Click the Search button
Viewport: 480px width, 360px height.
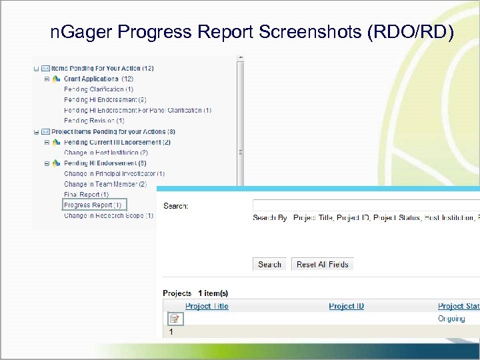269,264
